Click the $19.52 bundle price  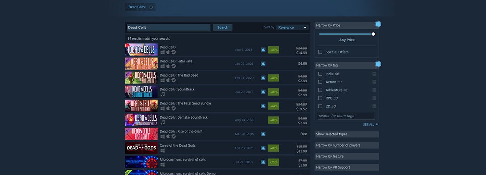(301, 109)
